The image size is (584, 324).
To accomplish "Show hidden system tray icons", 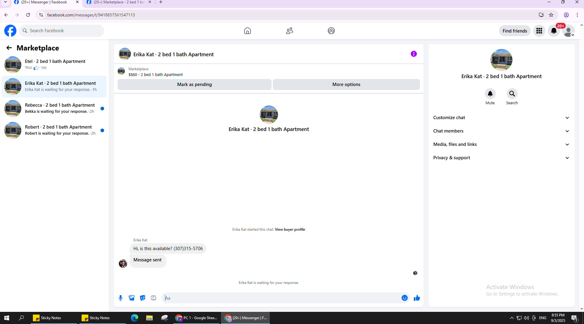I will (512, 318).
